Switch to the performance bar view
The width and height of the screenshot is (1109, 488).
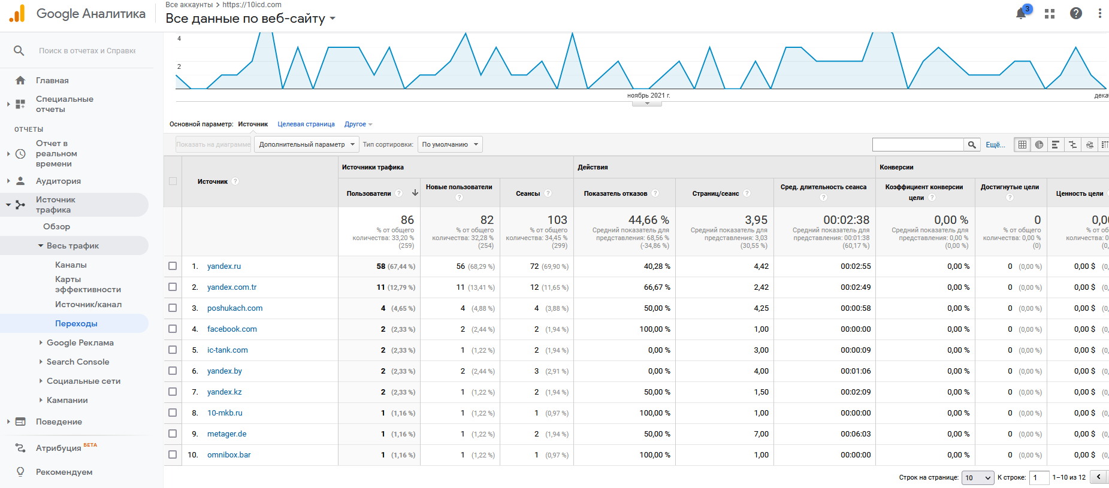1056,144
